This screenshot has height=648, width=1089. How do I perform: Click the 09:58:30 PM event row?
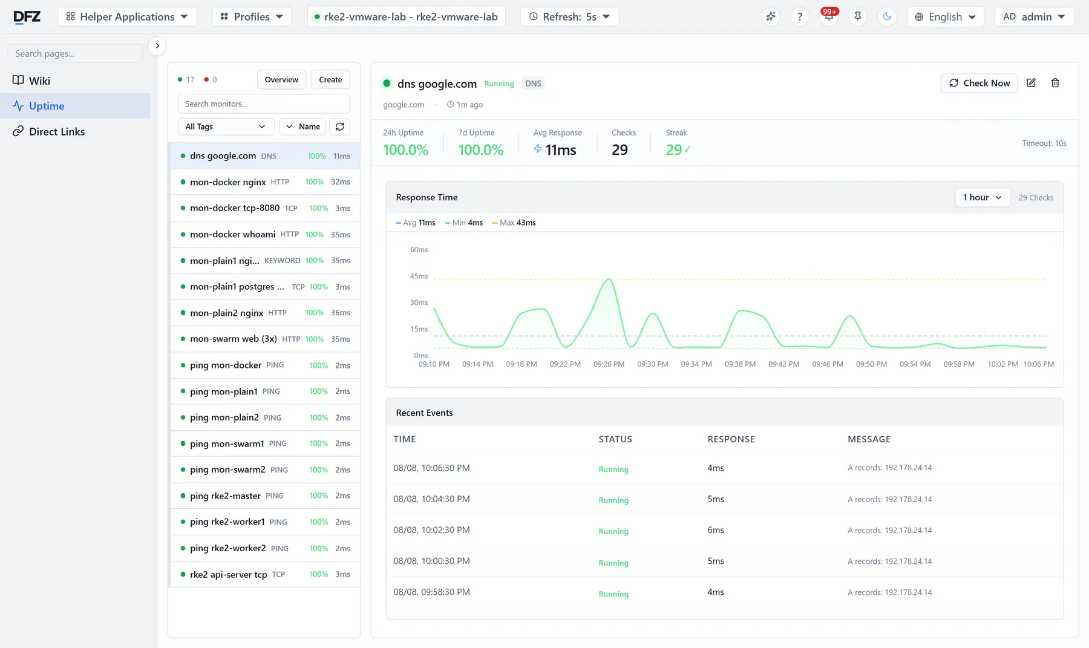click(x=724, y=592)
